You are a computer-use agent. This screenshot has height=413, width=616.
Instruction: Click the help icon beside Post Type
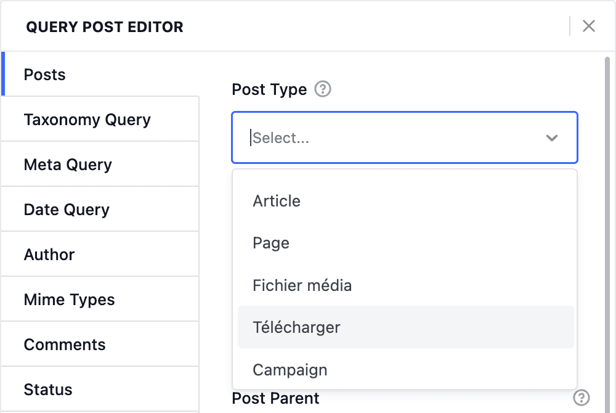[323, 89]
